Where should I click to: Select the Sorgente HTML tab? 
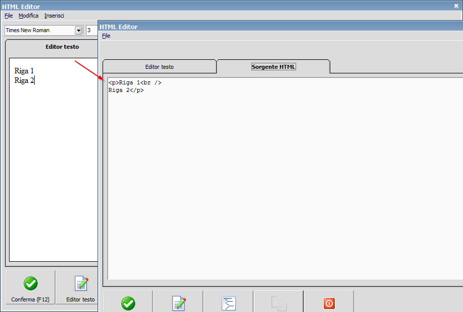273,67
